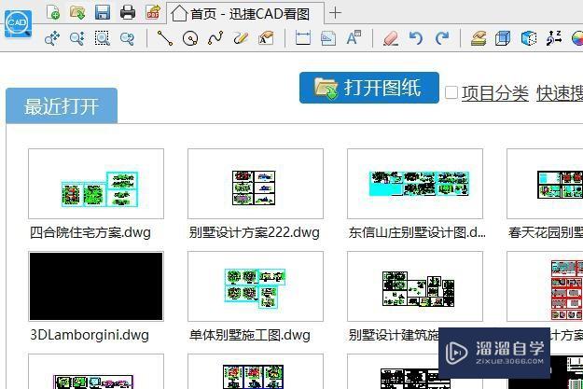Select the line drawing tool
Image resolution: width=583 pixels, height=389 pixels.
pos(165,38)
